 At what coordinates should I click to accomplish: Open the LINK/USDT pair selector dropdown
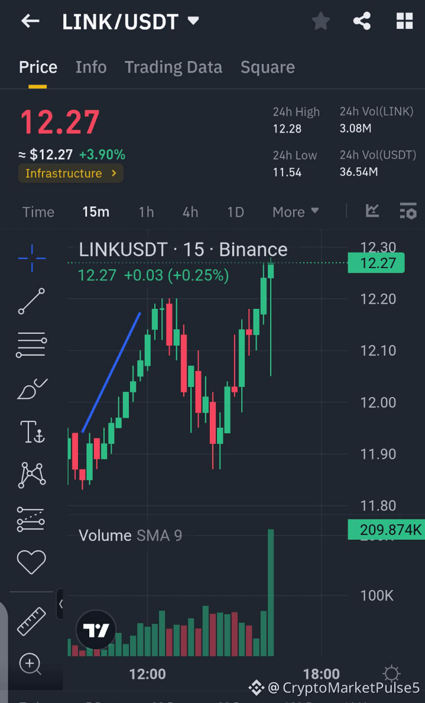(x=130, y=21)
